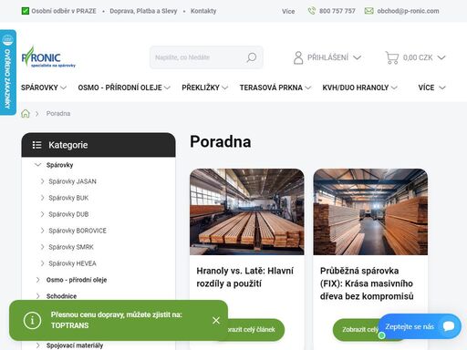Collapse the Spárovky category tree

(x=37, y=165)
